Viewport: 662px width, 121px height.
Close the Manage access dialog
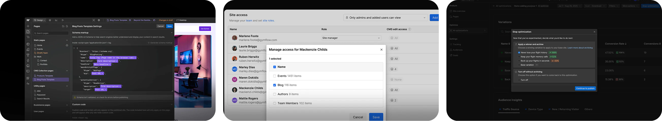coord(381,50)
